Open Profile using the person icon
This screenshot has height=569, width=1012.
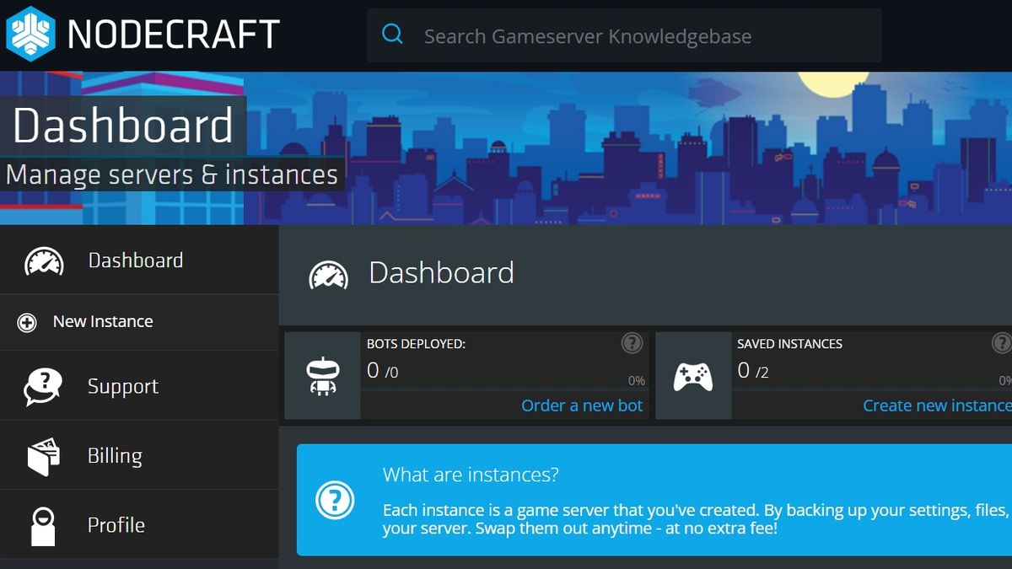(x=42, y=523)
